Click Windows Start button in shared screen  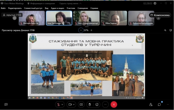pyautogui.click(x=30, y=98)
